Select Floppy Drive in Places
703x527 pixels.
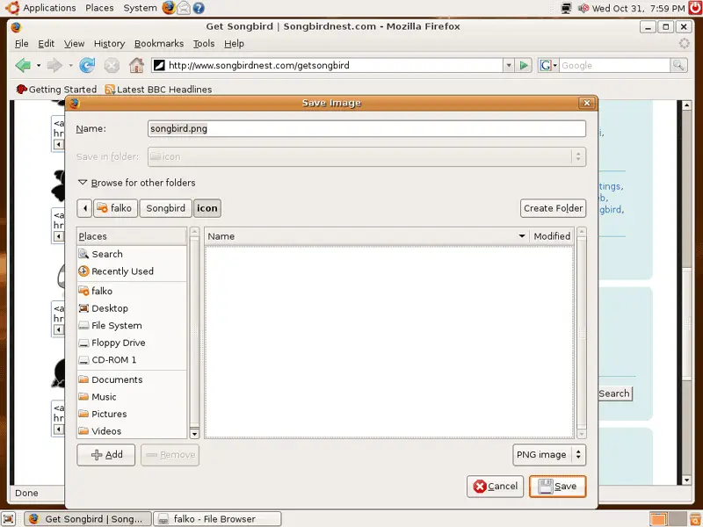coord(132,343)
